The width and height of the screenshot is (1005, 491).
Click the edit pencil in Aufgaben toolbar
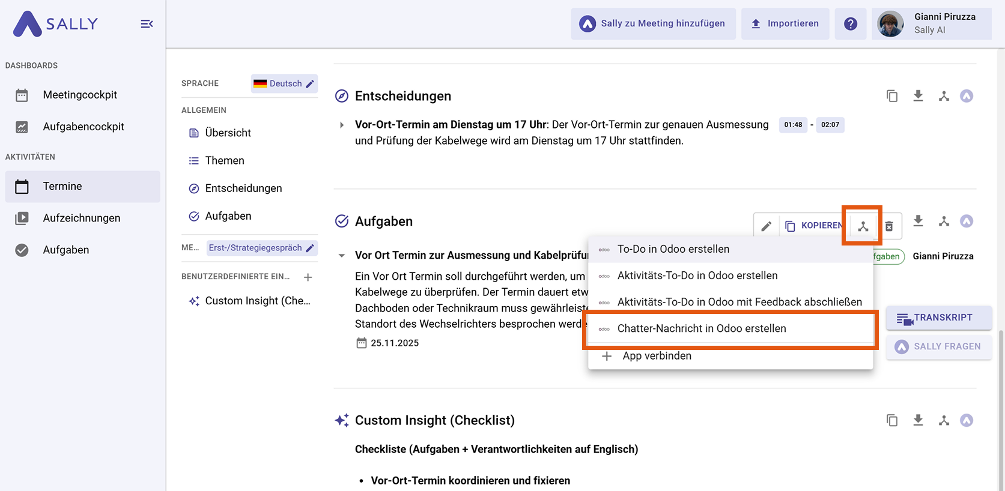(x=766, y=226)
